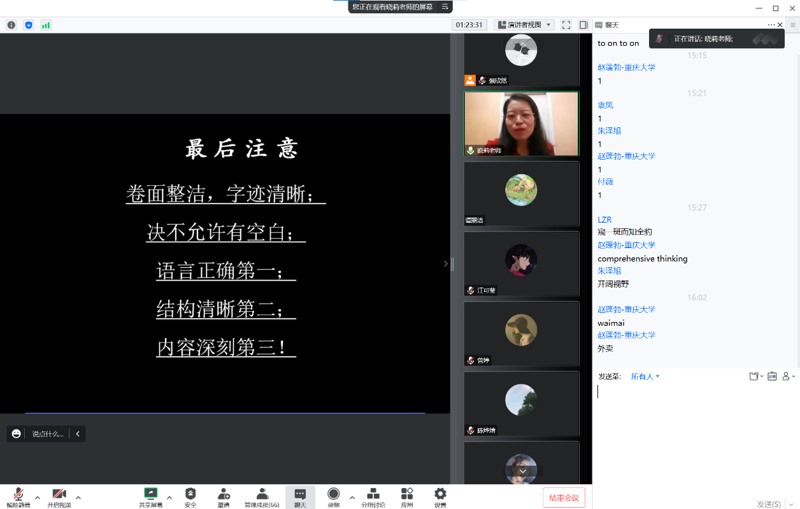Open the Share Screen (共享屏幕) tool
Viewport: 800px width, 509px height.
tap(151, 496)
